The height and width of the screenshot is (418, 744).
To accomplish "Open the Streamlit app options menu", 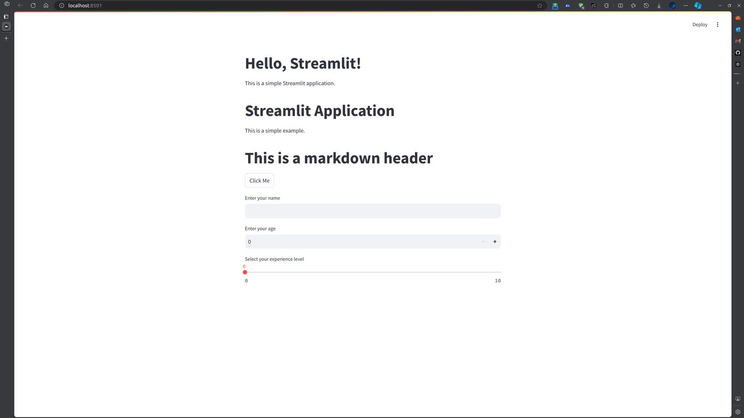I will 718,24.
